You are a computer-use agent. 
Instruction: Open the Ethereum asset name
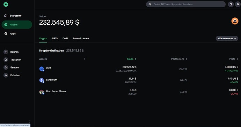tap(51, 80)
